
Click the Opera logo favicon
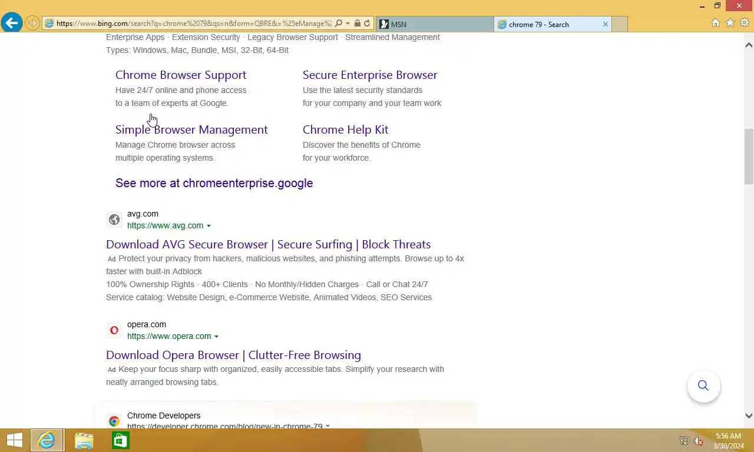click(x=114, y=330)
